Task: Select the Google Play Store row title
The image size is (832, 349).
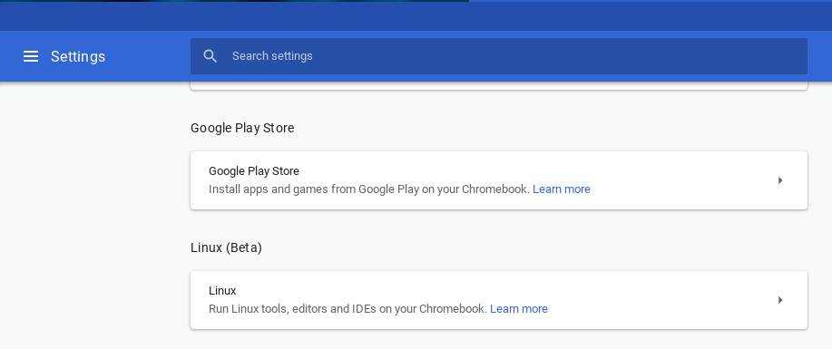Action: [x=254, y=171]
